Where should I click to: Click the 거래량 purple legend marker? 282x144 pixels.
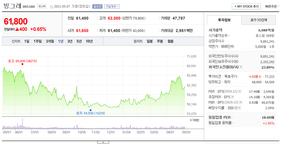[191, 120]
